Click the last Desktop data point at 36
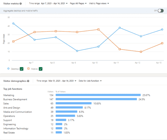 [162, 29]
